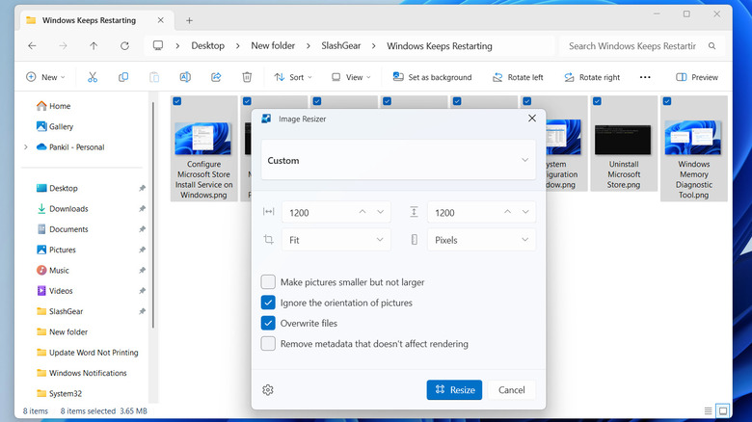Go up one folder level arrow
Viewport: 752px width, 422px height.
click(94, 45)
